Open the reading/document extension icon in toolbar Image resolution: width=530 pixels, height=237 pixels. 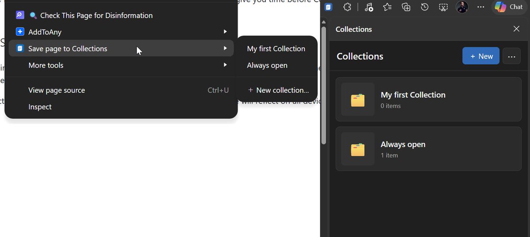click(328, 7)
